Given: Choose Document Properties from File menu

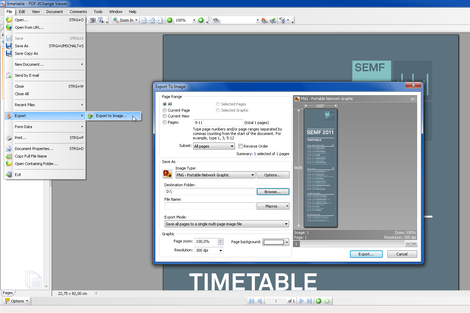Looking at the screenshot, I should coord(34,149).
